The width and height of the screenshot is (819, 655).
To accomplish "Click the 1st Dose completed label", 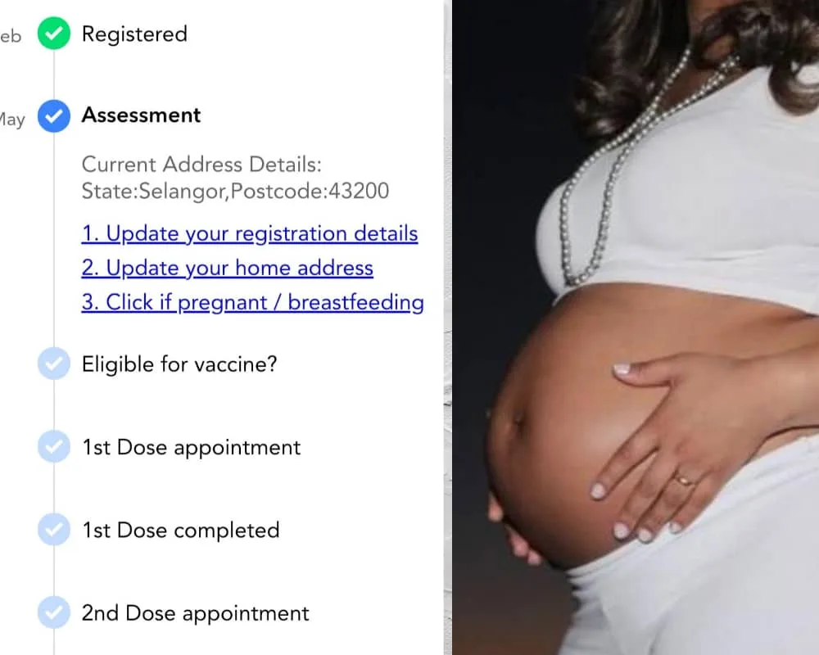I will click(x=181, y=531).
